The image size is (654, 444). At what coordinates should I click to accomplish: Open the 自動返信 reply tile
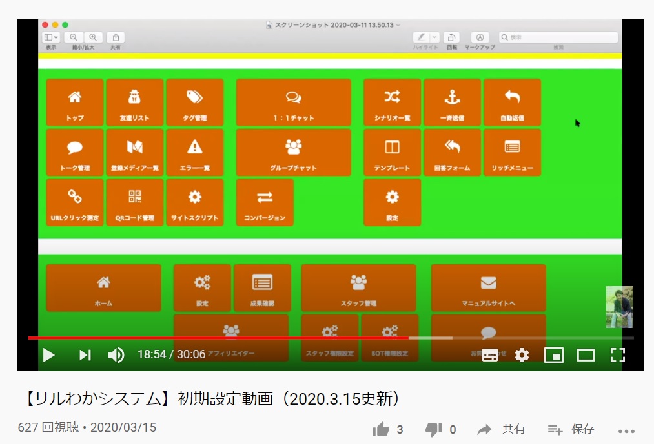512,102
